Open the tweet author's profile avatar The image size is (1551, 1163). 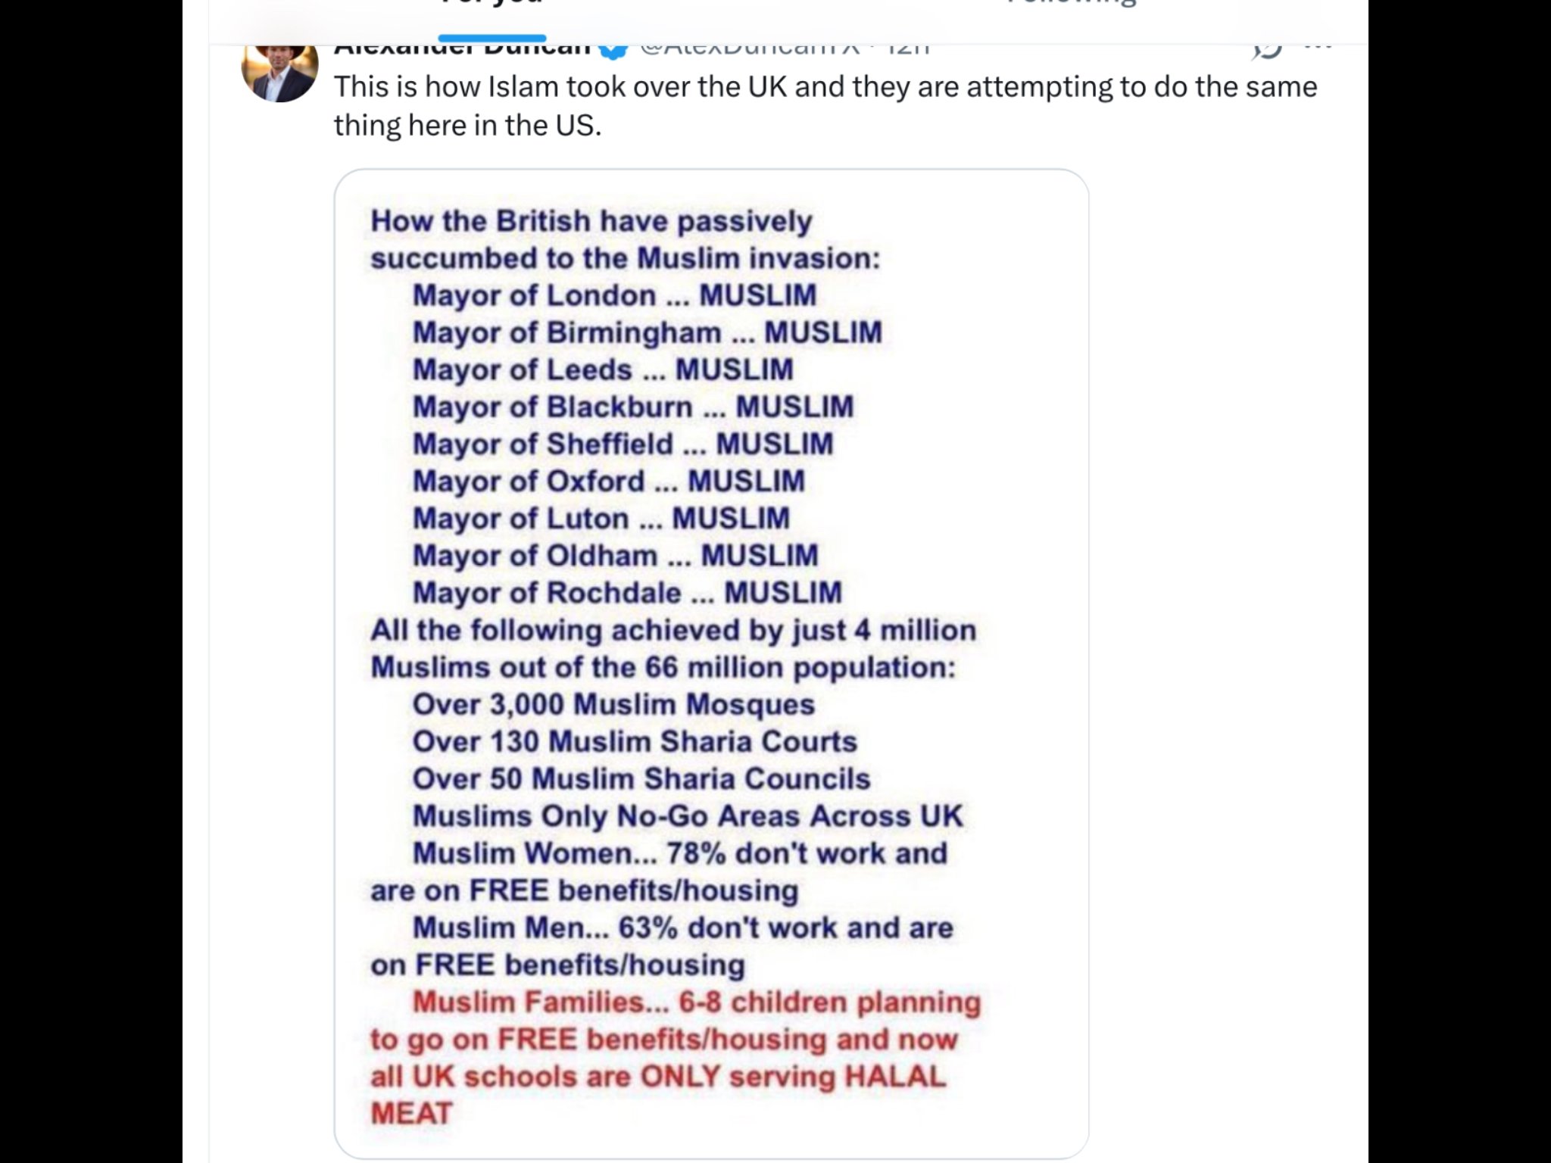279,72
